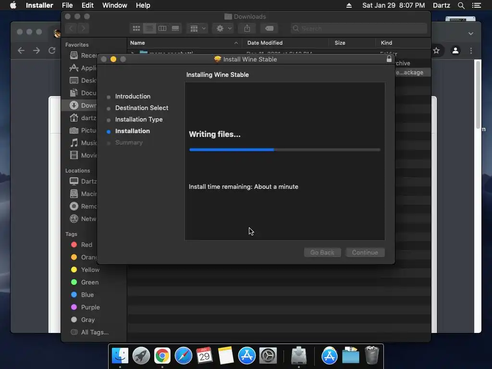Open Google Chrome from the Dock
This screenshot has width=492, height=369.
[x=162, y=356]
